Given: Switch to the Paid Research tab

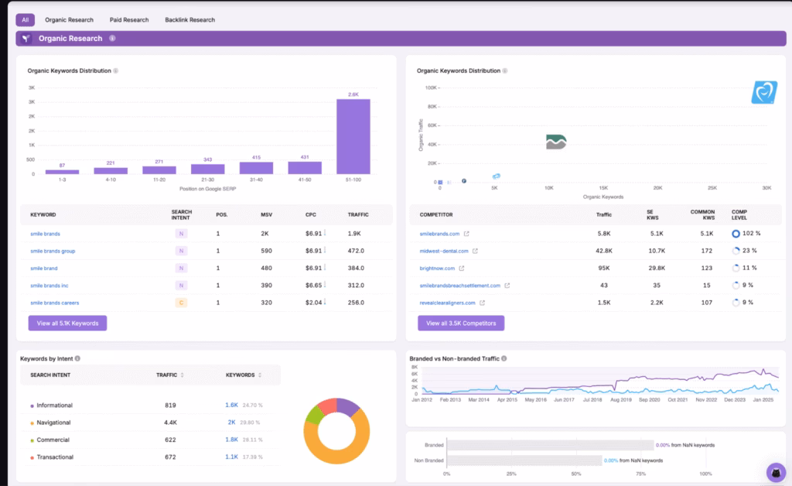Looking at the screenshot, I should [x=128, y=19].
